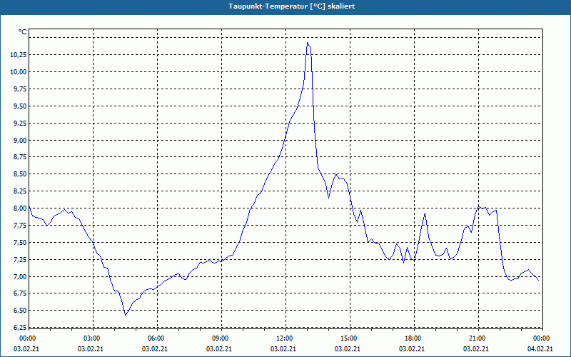Click the 21:00 time label
The image size is (571, 357).
(x=478, y=338)
